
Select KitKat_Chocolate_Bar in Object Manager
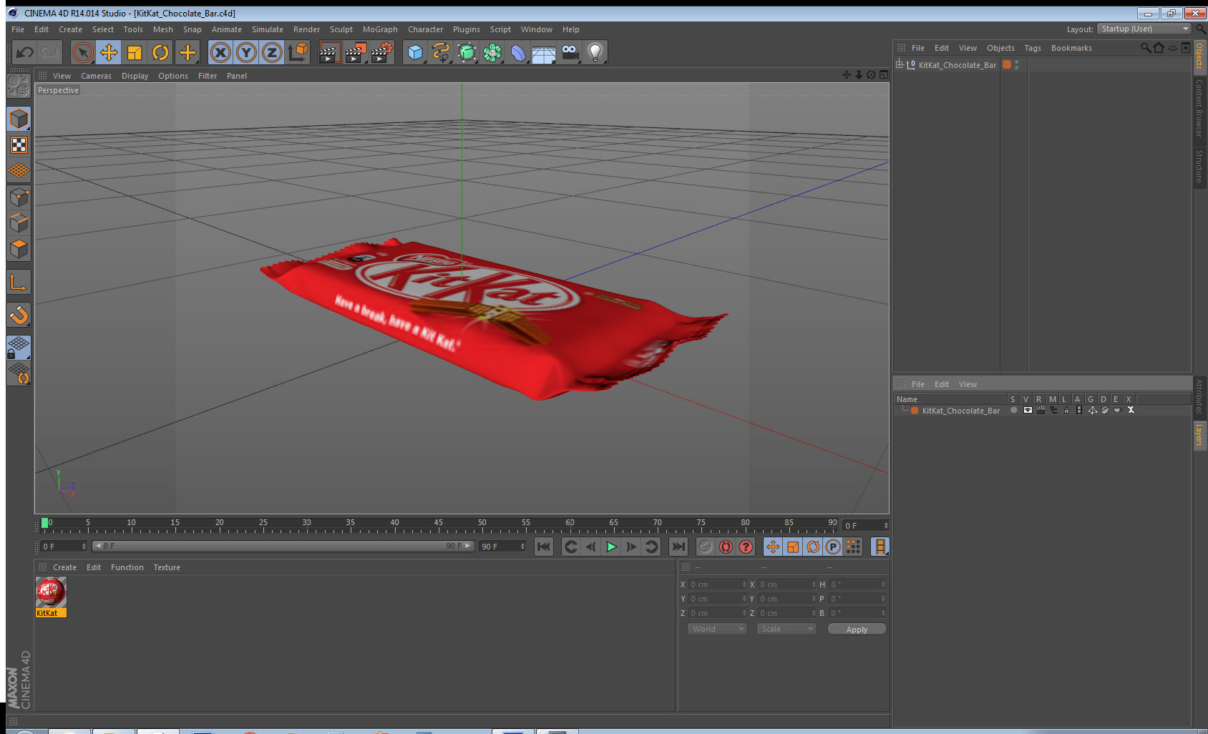pos(957,65)
